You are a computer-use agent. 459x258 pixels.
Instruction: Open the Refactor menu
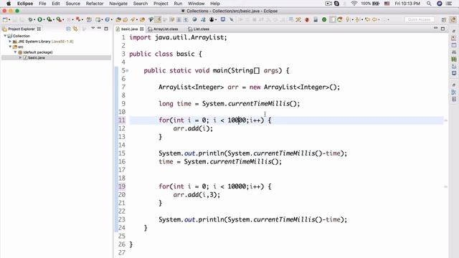95,4
